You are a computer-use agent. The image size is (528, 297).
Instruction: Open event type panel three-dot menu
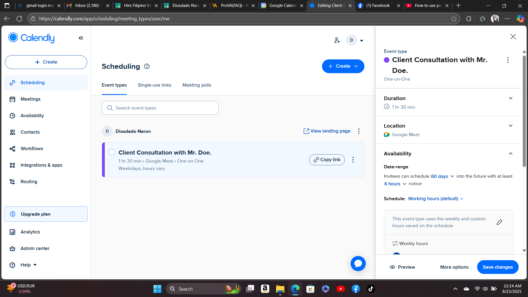pyautogui.click(x=508, y=60)
